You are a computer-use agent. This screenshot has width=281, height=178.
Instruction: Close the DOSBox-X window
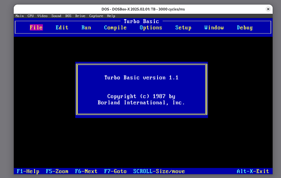[x=268, y=9]
